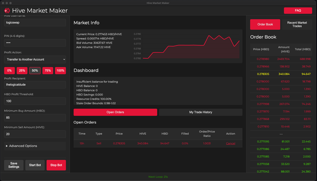This screenshot has height=181, width=317.
Task: Start the trading bot
Action: coord(35,165)
